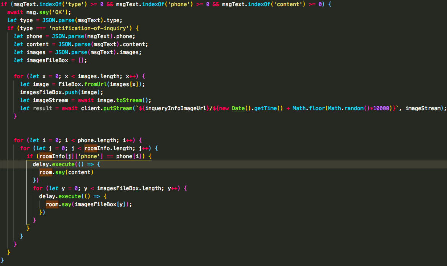This screenshot has width=447, height=266.
Task: Click 'inqueryInfoImageUrl' in template string
Action: click(176, 108)
